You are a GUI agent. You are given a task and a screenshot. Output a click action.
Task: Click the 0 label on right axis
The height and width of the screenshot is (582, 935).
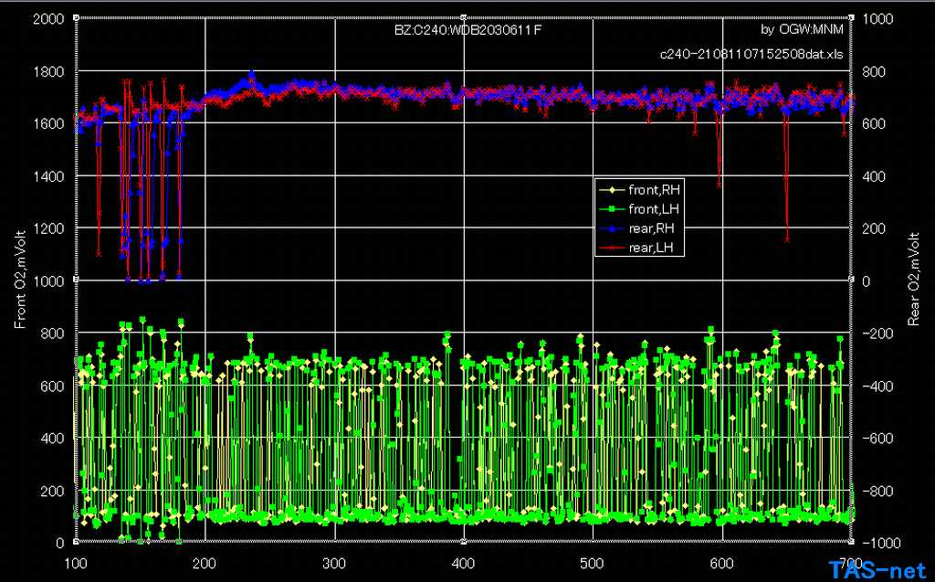coord(867,281)
